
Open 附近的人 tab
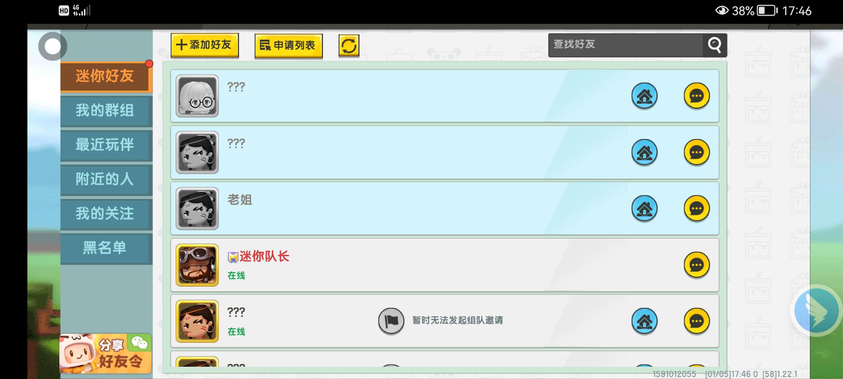(106, 179)
